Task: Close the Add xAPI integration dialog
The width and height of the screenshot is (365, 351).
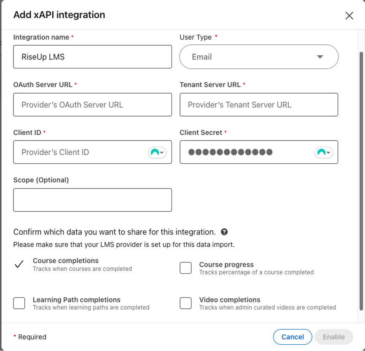Action: pos(349,16)
